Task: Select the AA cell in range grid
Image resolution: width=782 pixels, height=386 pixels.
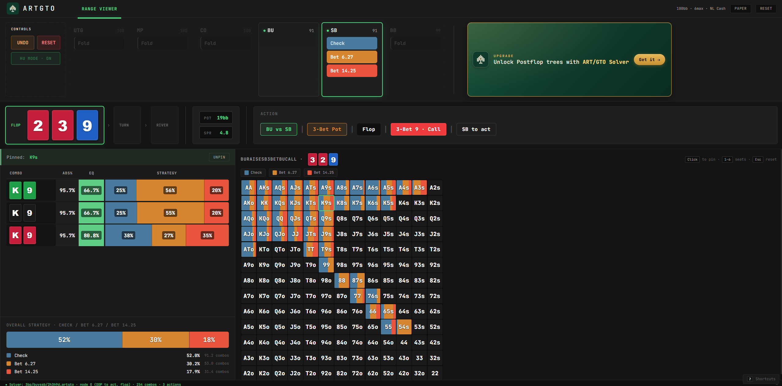Action: [x=249, y=188]
